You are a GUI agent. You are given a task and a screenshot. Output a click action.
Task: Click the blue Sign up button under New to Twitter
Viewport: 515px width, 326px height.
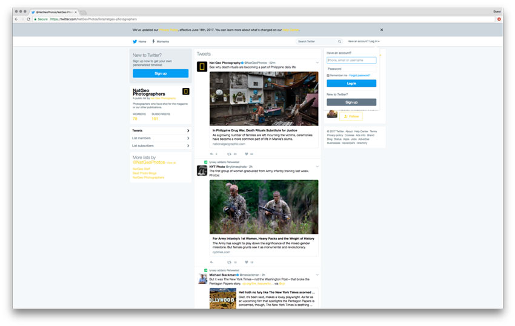click(x=161, y=73)
